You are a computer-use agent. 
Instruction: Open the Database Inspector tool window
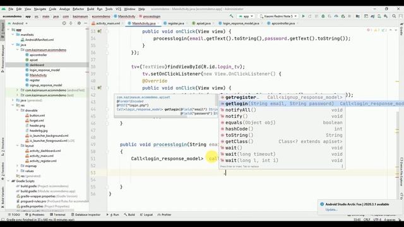pos(86,214)
